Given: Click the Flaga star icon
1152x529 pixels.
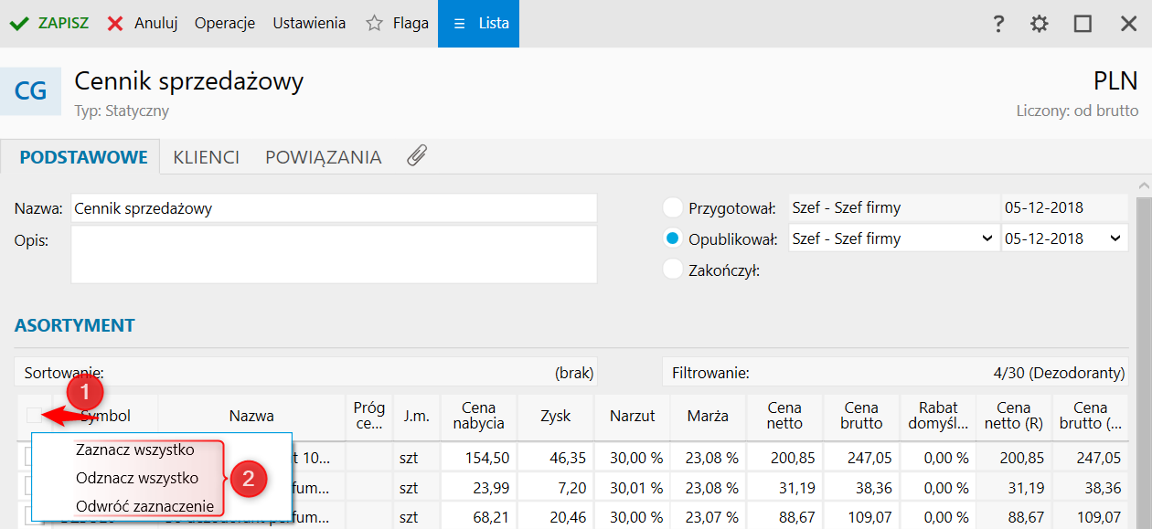Looking at the screenshot, I should (x=374, y=24).
